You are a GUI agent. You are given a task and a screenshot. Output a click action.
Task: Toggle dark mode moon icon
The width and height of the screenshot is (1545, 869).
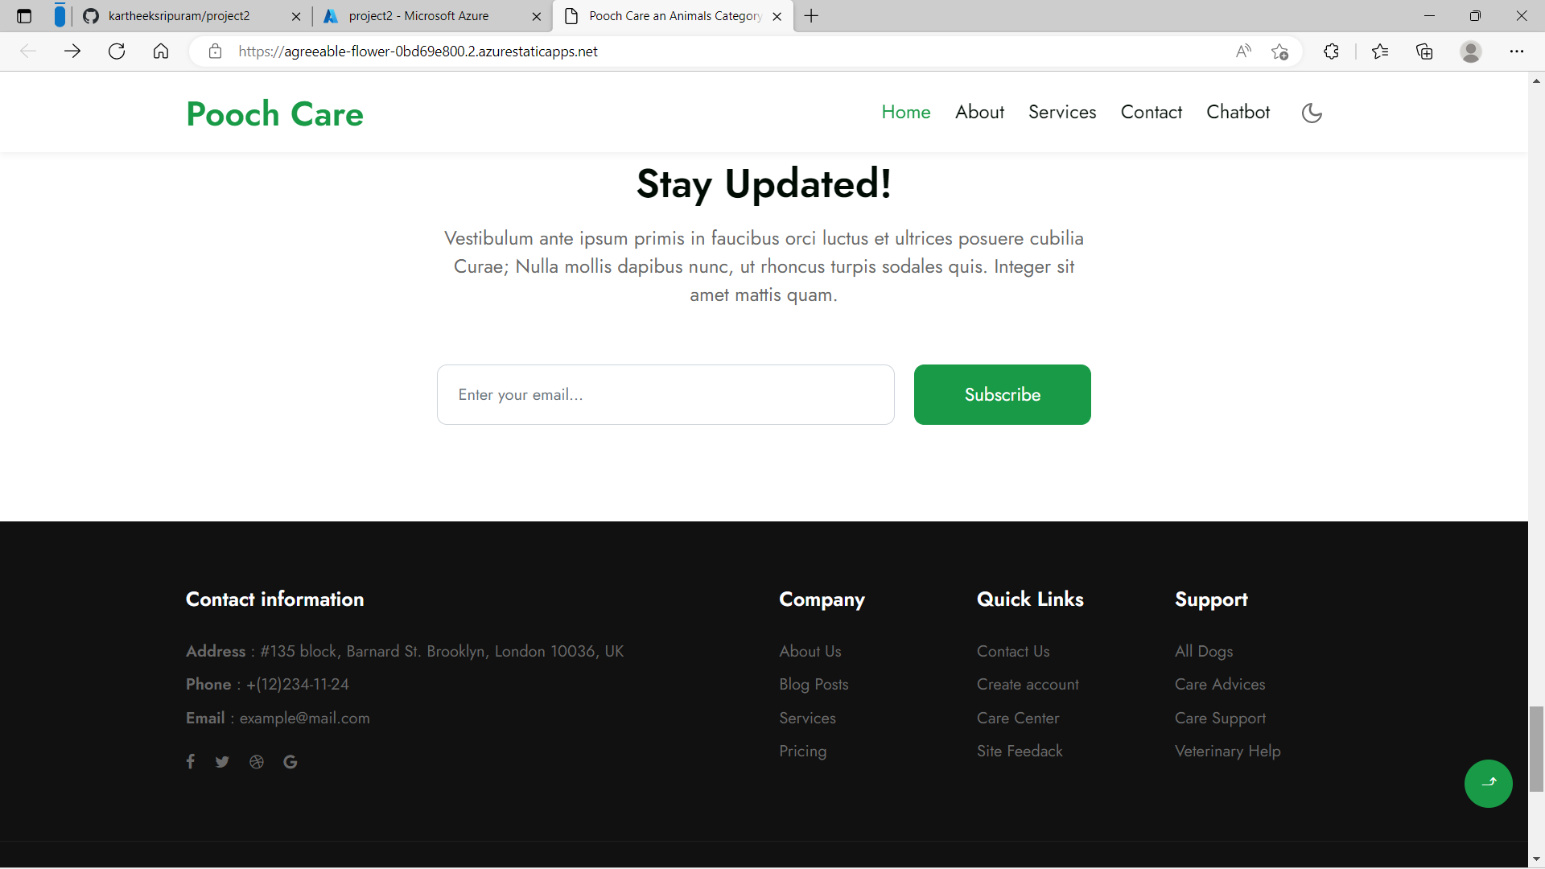(x=1312, y=113)
